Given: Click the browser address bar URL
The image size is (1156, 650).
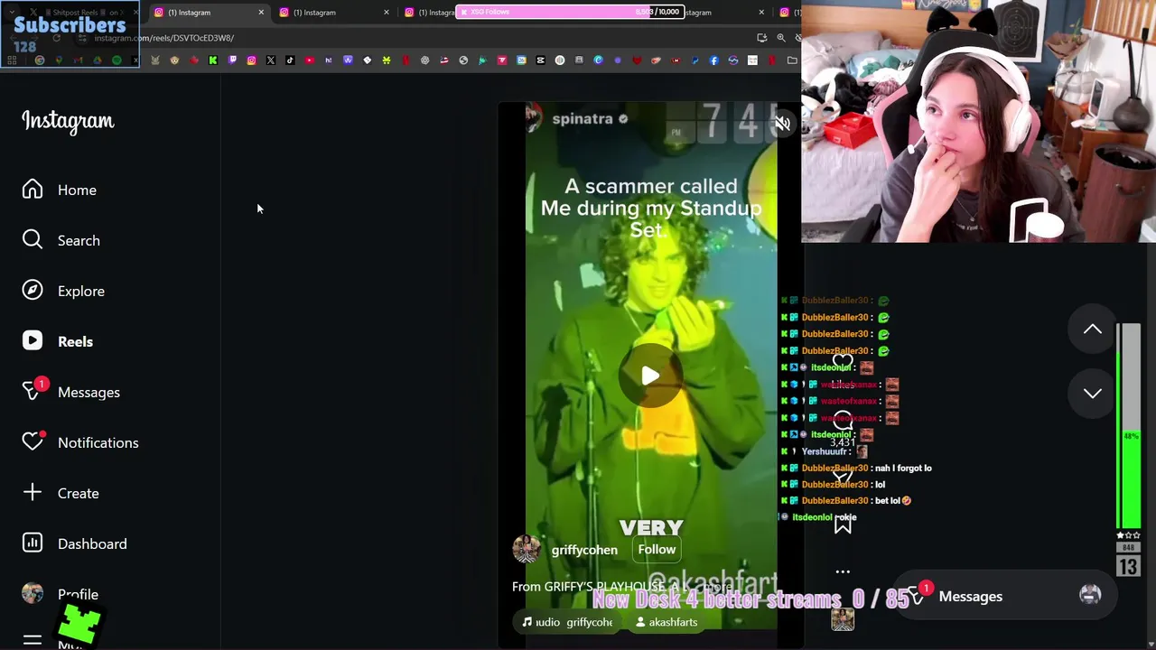Looking at the screenshot, I should coord(163,38).
